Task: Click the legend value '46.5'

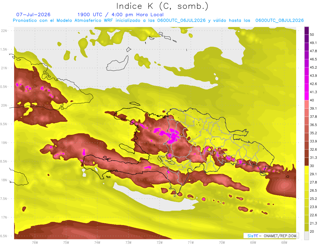Action: (313, 59)
